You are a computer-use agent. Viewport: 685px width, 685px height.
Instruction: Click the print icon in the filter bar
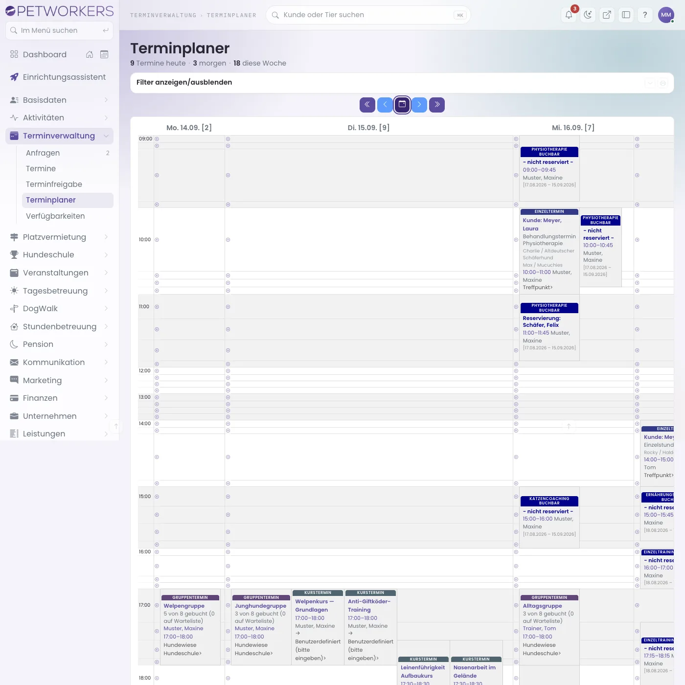[663, 83]
